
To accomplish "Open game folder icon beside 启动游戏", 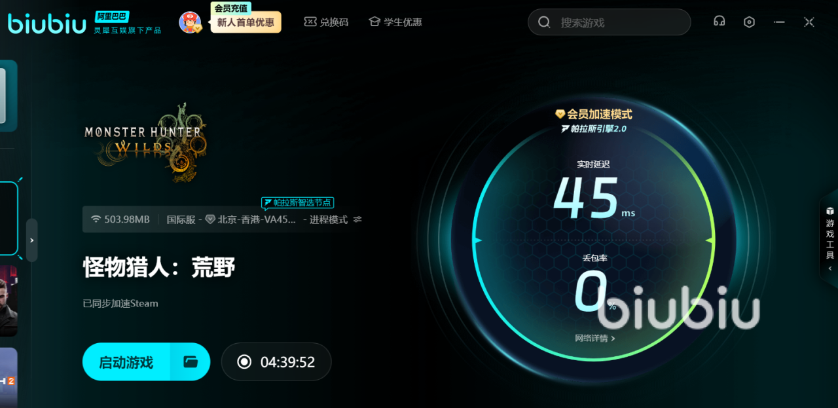I will click(191, 362).
